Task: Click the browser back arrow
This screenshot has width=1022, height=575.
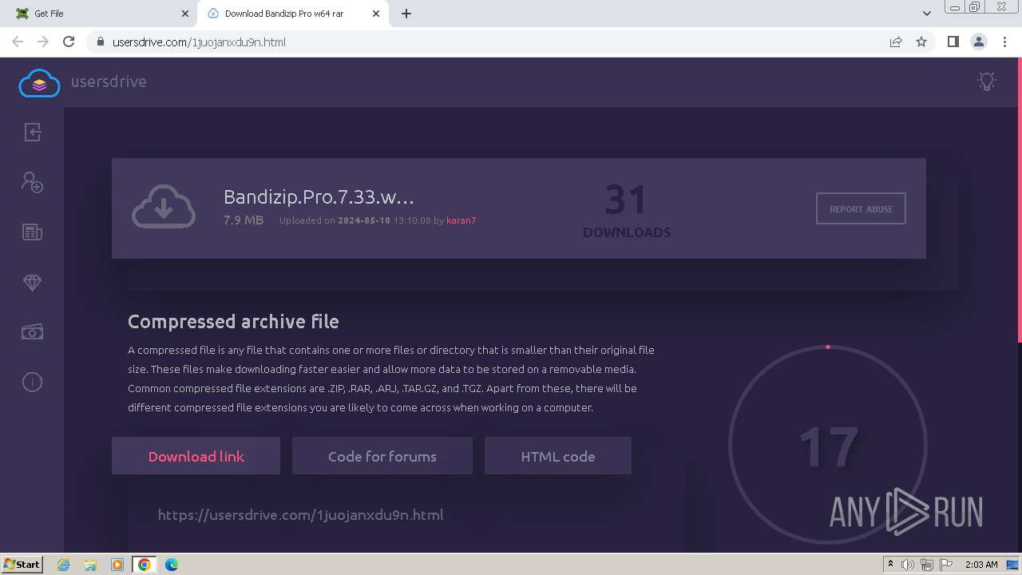Action: (x=18, y=42)
